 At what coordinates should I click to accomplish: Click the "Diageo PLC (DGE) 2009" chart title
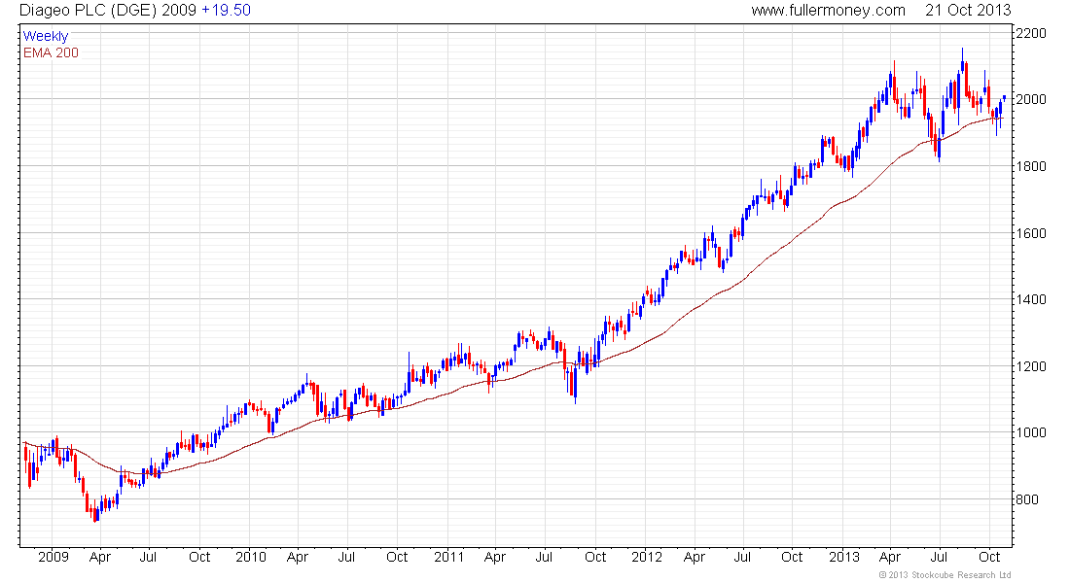point(108,11)
